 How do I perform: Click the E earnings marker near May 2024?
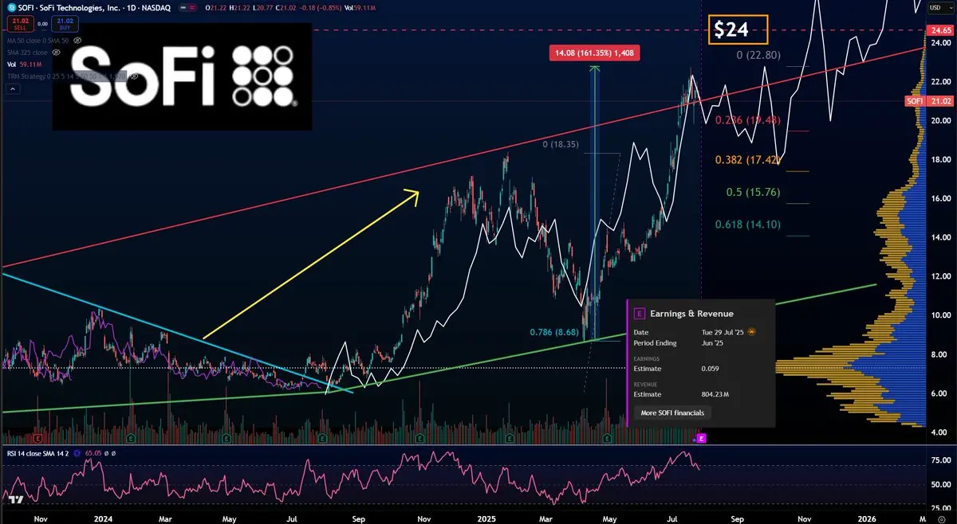pyautogui.click(x=227, y=438)
